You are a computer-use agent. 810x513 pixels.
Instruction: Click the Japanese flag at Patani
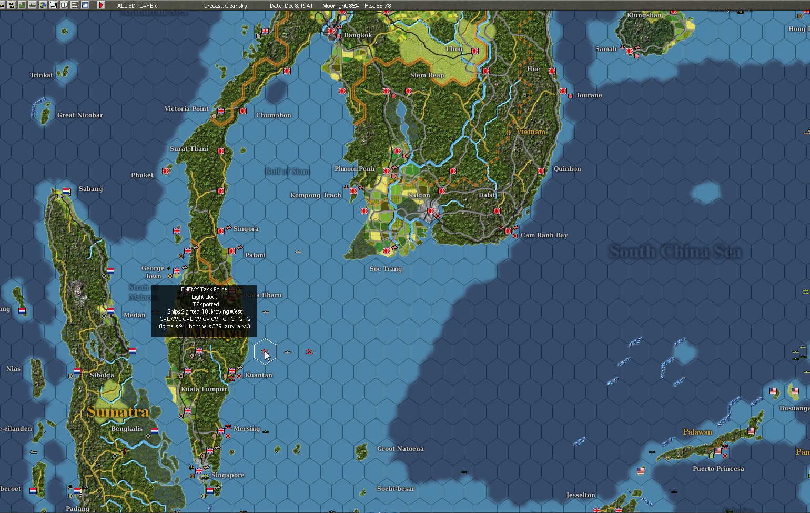coord(232,252)
